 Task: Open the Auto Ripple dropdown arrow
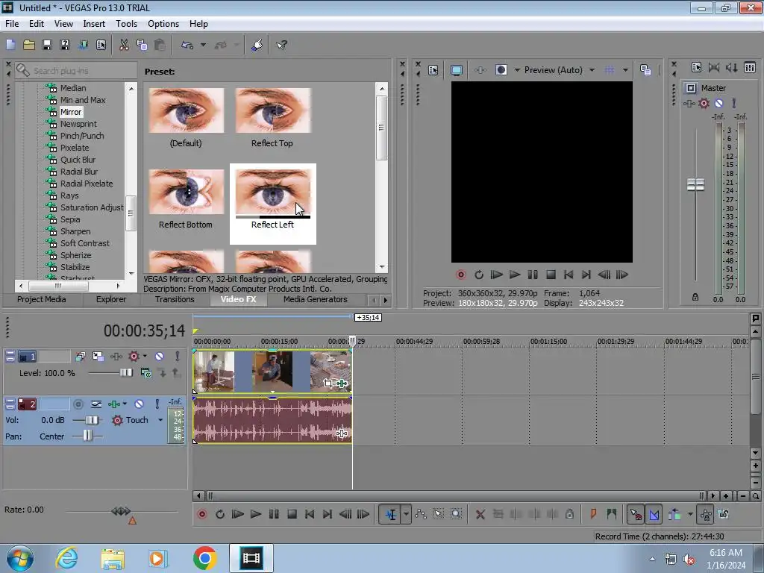[x=690, y=514]
